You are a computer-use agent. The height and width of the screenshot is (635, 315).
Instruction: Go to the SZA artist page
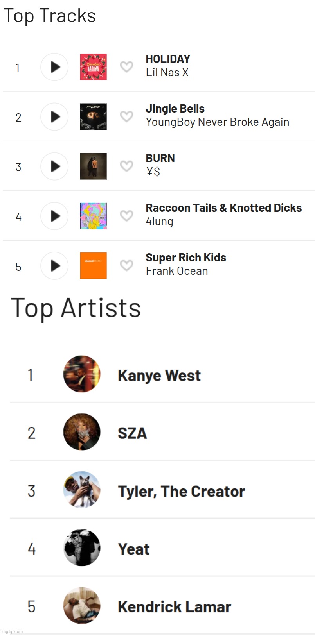click(132, 433)
